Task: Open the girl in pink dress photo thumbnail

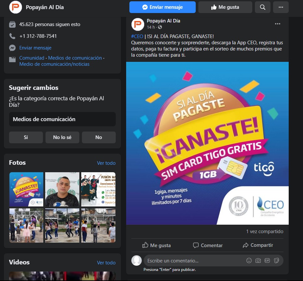Action: 26,225
